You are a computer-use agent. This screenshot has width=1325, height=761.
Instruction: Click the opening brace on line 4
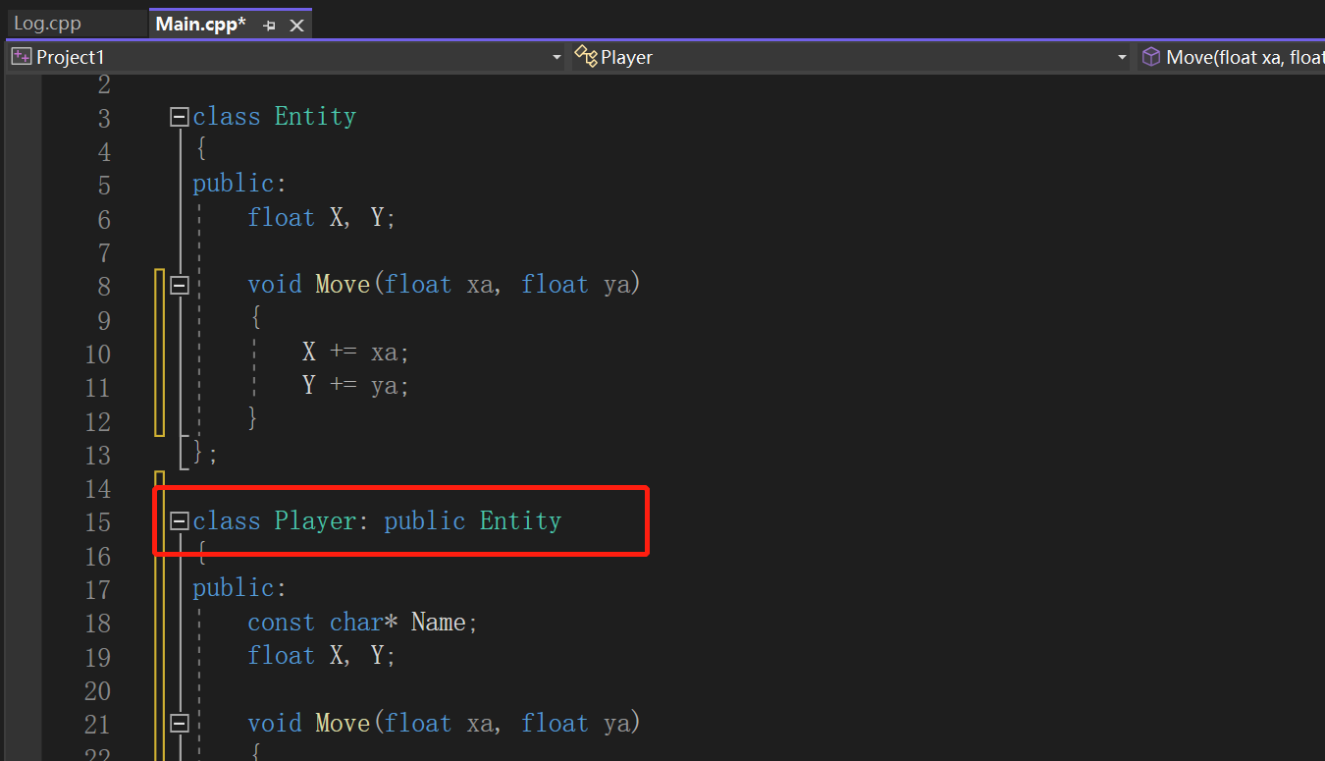[x=199, y=150]
